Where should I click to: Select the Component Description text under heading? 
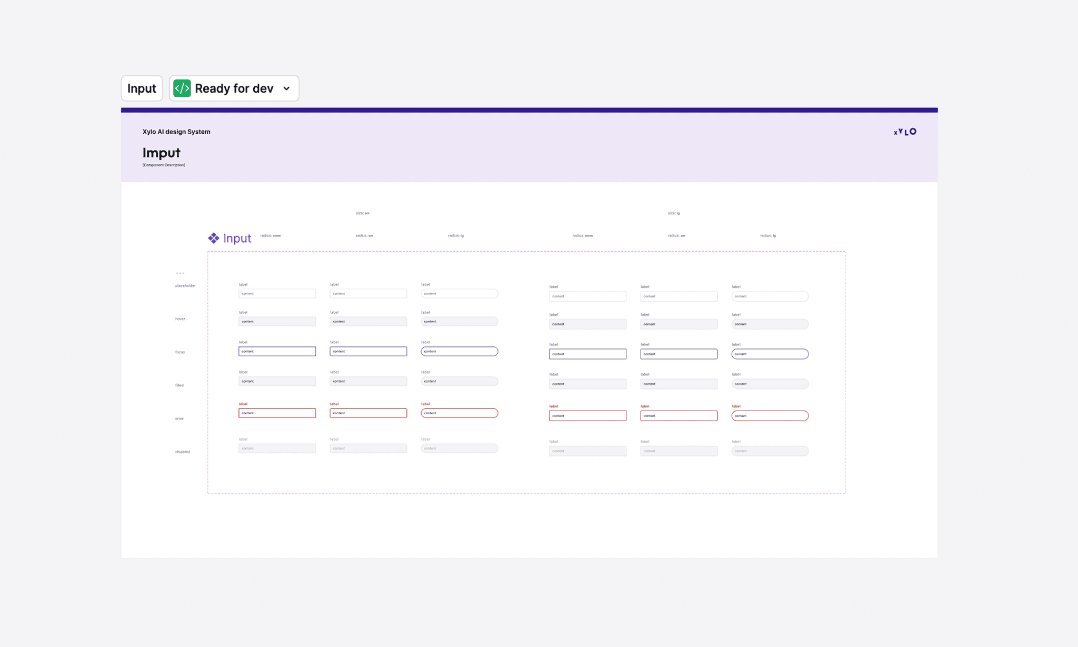click(164, 165)
